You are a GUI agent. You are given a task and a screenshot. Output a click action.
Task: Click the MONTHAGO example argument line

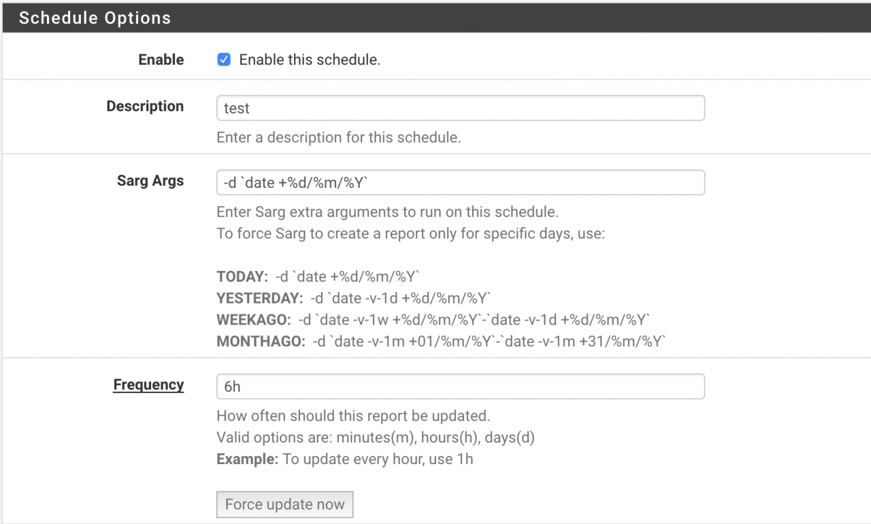(440, 342)
